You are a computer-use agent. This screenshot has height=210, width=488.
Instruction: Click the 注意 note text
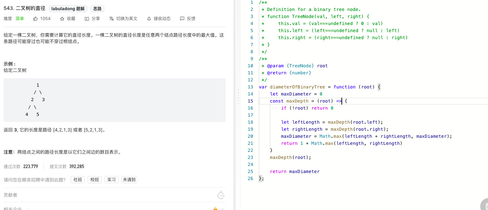63,152
